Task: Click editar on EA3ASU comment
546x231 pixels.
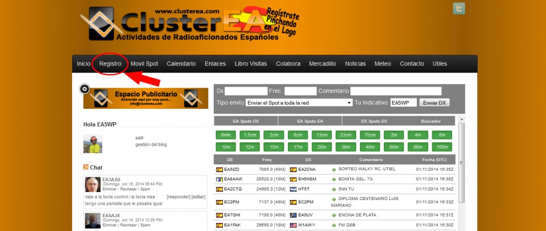Action: point(198,197)
